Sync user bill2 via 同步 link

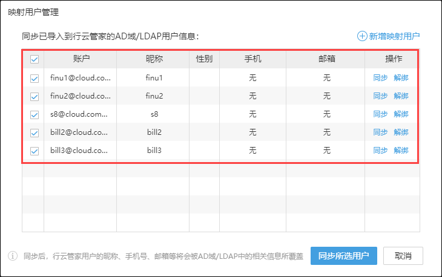[380, 132]
